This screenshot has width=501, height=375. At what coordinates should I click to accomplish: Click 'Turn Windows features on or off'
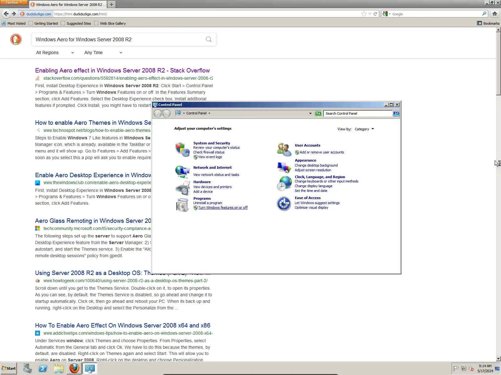pos(223,208)
